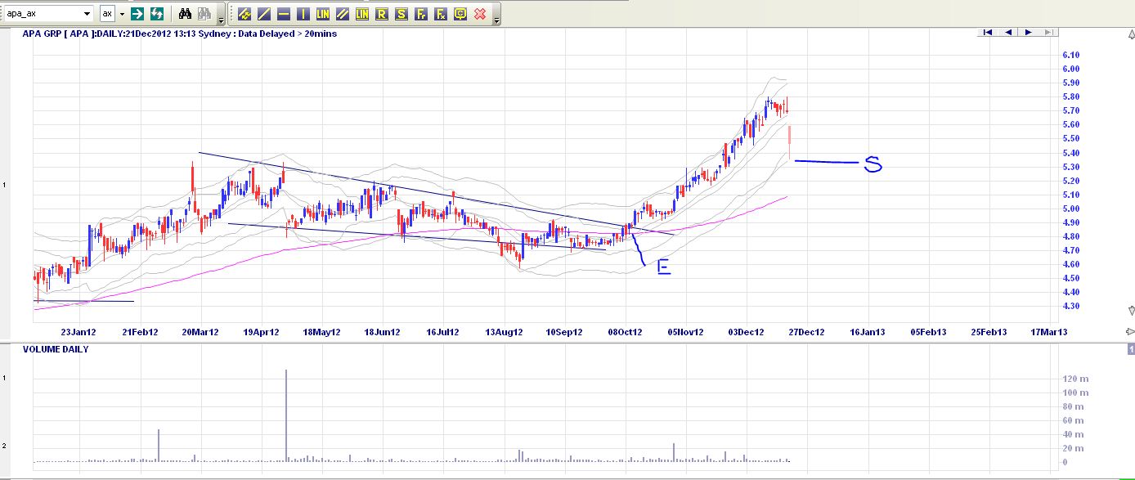Click the 6.10 price scale label
The image size is (1135, 480).
pyautogui.click(x=1071, y=55)
